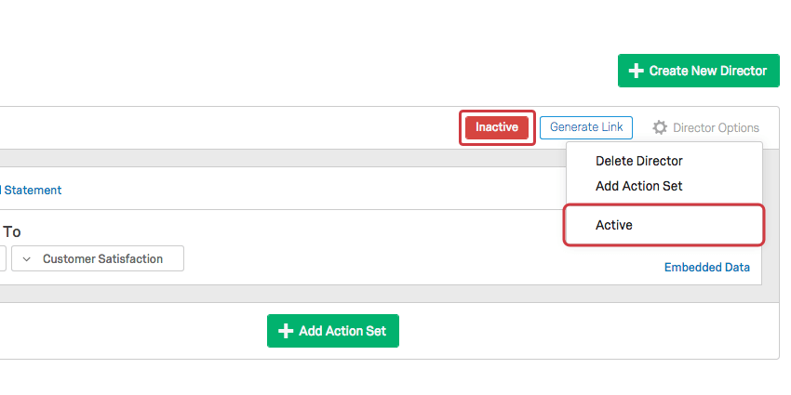Click the plus icon on green Add Action Set
Viewport: 791px width, 395px height.
286,331
